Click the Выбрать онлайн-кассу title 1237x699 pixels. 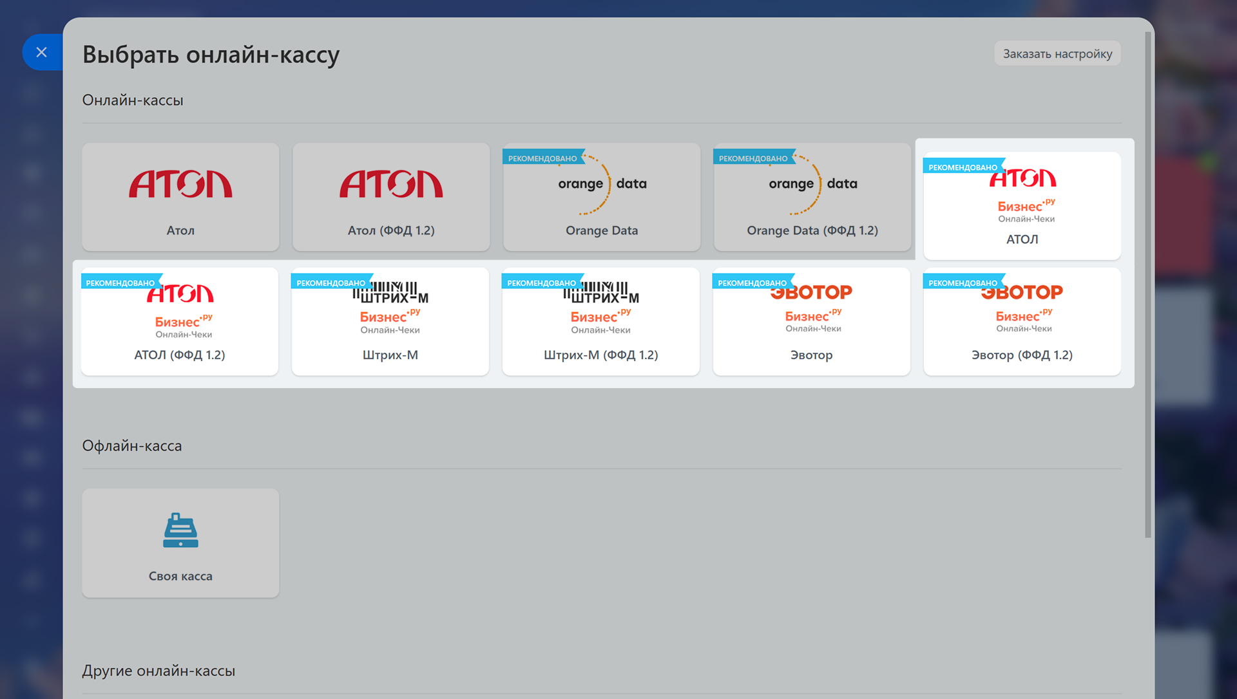(x=211, y=55)
